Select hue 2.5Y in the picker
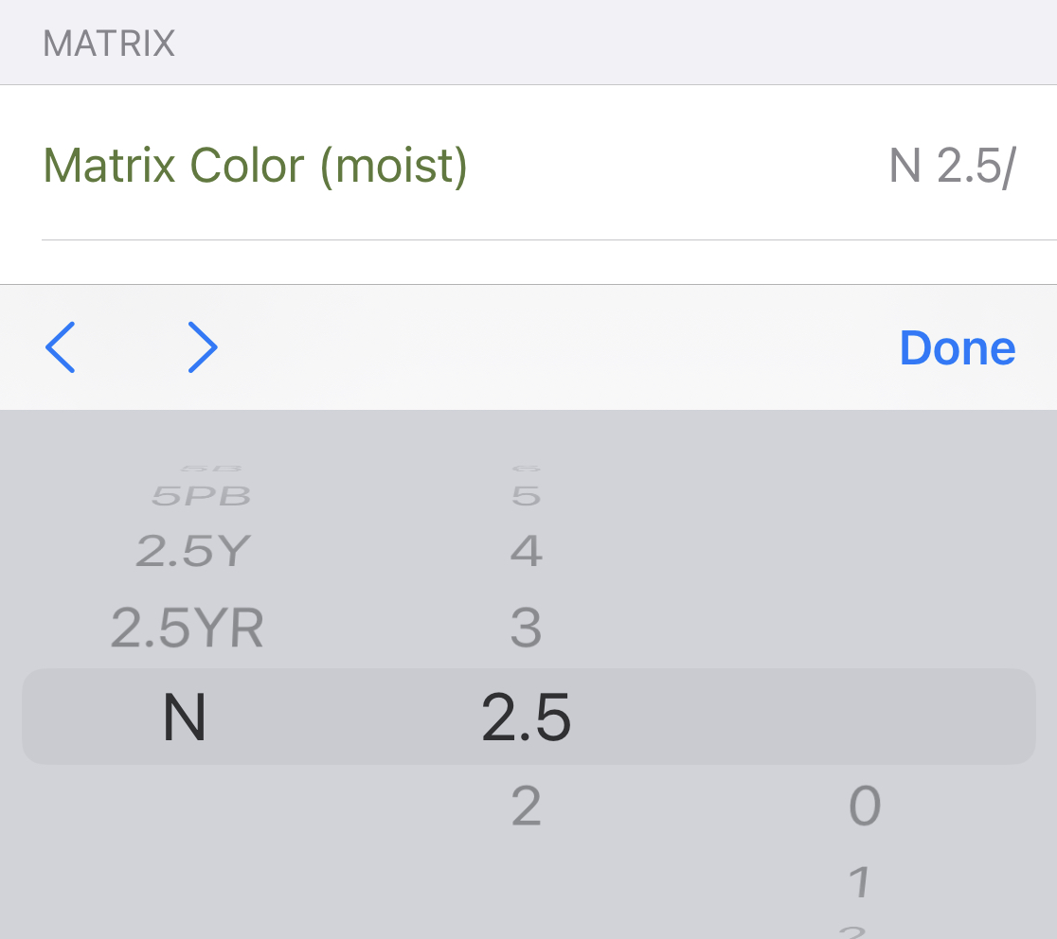Viewport: 1057px width, 939px height. [192, 551]
